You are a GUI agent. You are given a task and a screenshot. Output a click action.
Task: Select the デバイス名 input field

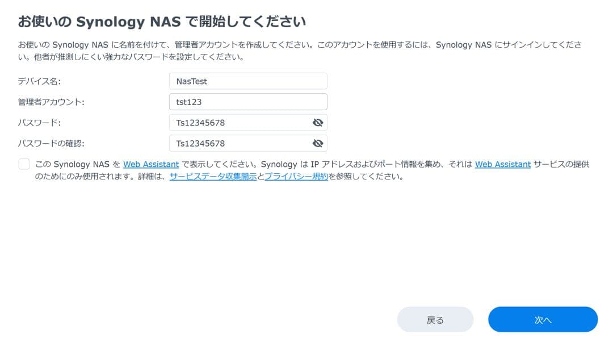[248, 81]
